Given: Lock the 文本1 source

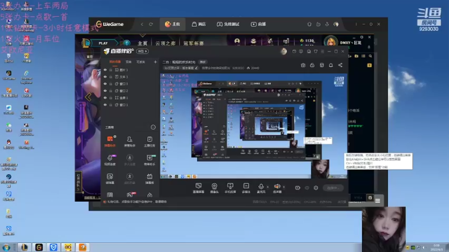Looking at the screenshot, I should pos(111,77).
